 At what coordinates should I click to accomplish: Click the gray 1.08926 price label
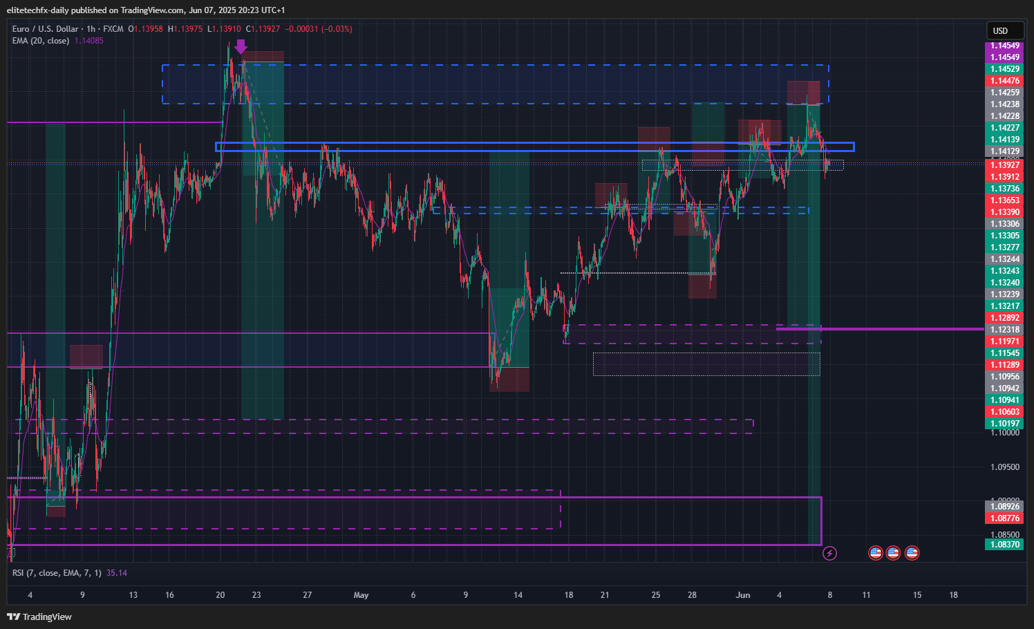click(x=1004, y=507)
